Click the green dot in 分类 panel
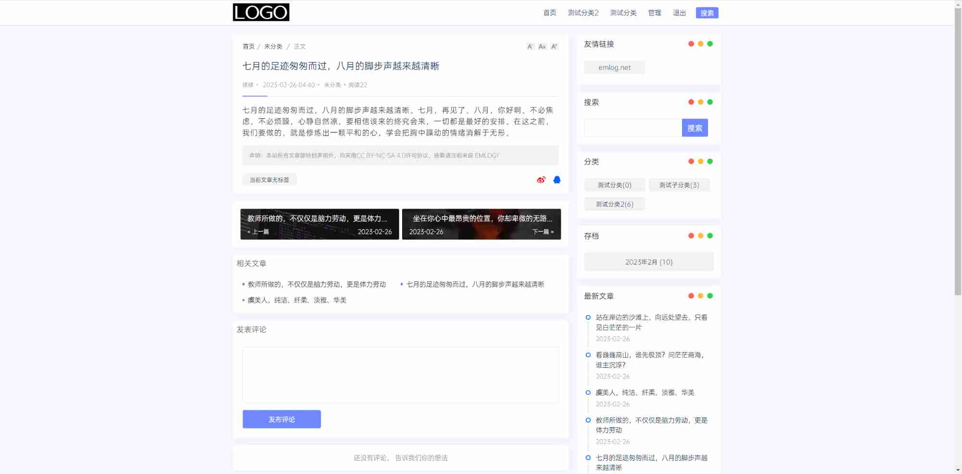 pyautogui.click(x=710, y=162)
